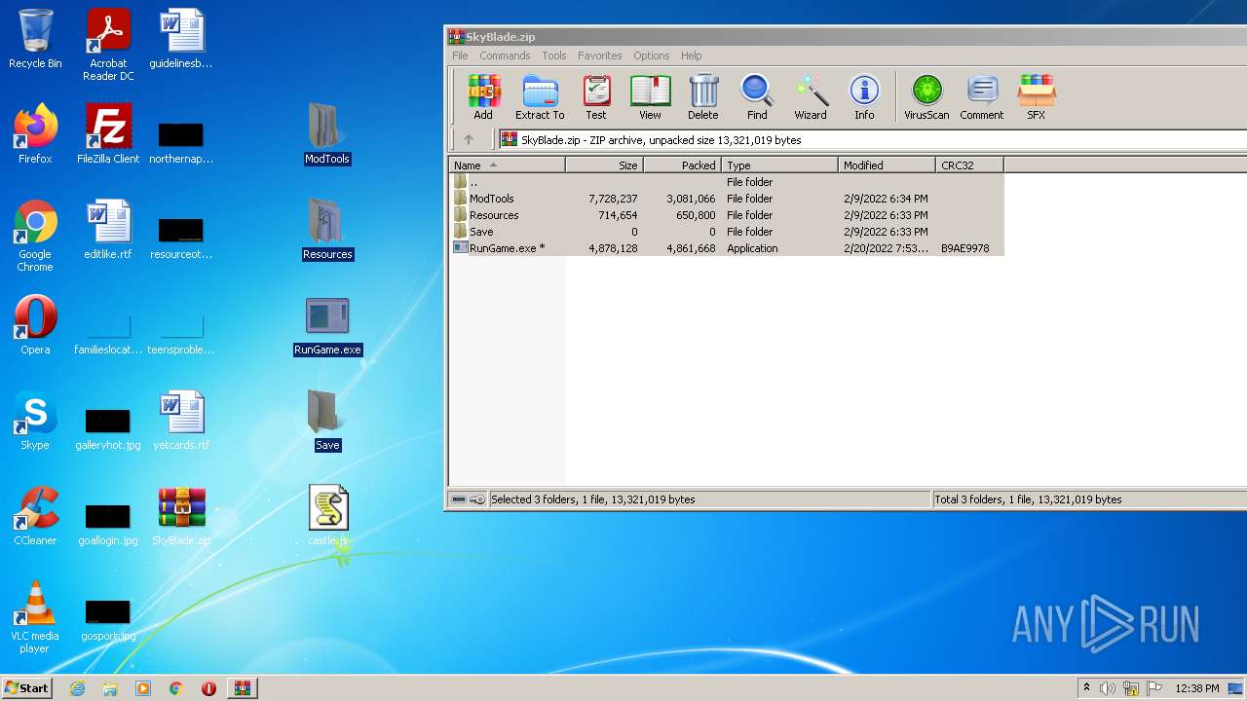Click the Test archive icon
1247x701 pixels.
[596, 97]
